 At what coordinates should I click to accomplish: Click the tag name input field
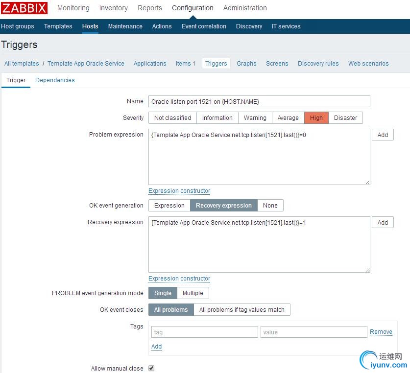click(x=204, y=332)
